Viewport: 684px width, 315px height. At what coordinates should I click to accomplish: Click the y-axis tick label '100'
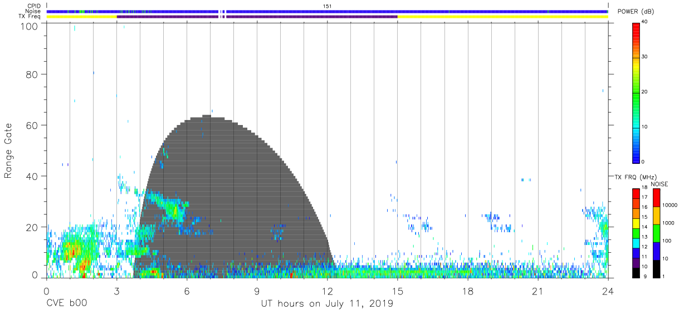(x=30, y=26)
